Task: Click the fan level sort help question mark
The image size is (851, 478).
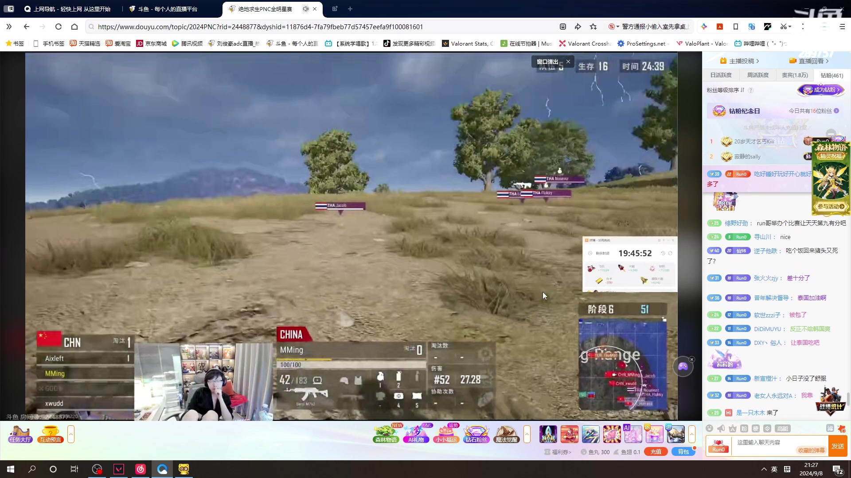Action: point(751,90)
